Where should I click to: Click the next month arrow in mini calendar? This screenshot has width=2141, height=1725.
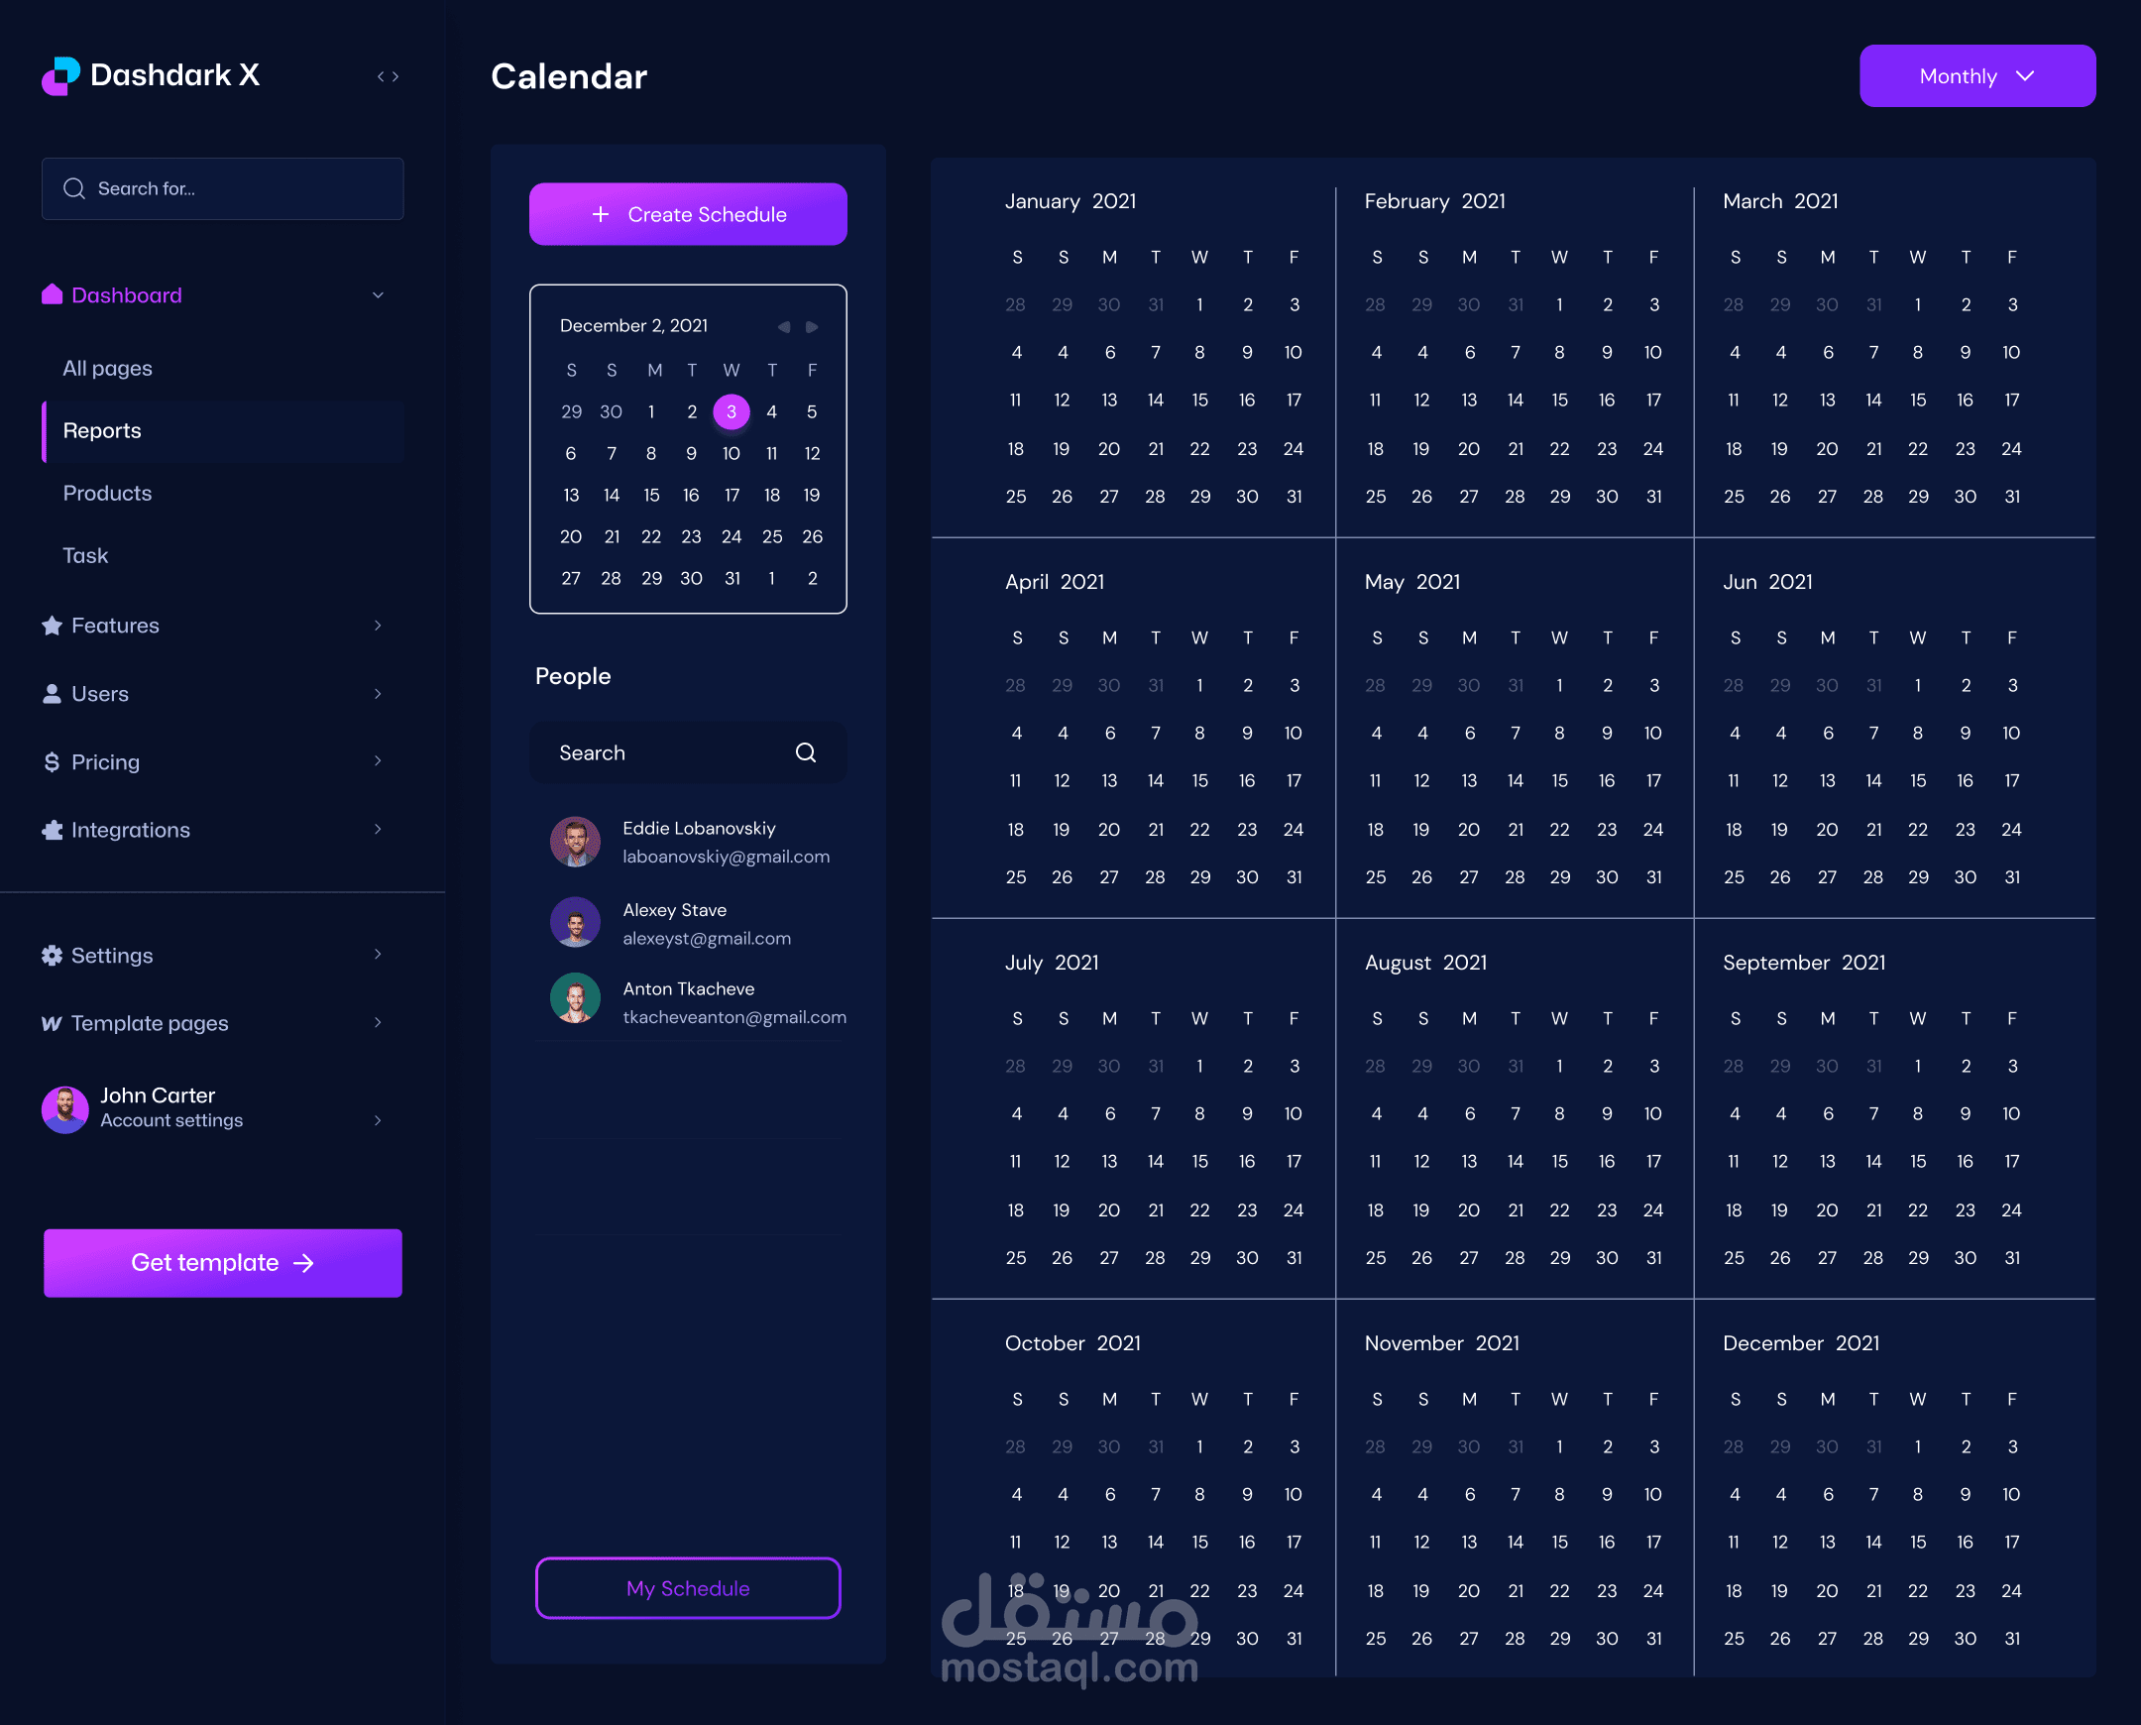[812, 327]
